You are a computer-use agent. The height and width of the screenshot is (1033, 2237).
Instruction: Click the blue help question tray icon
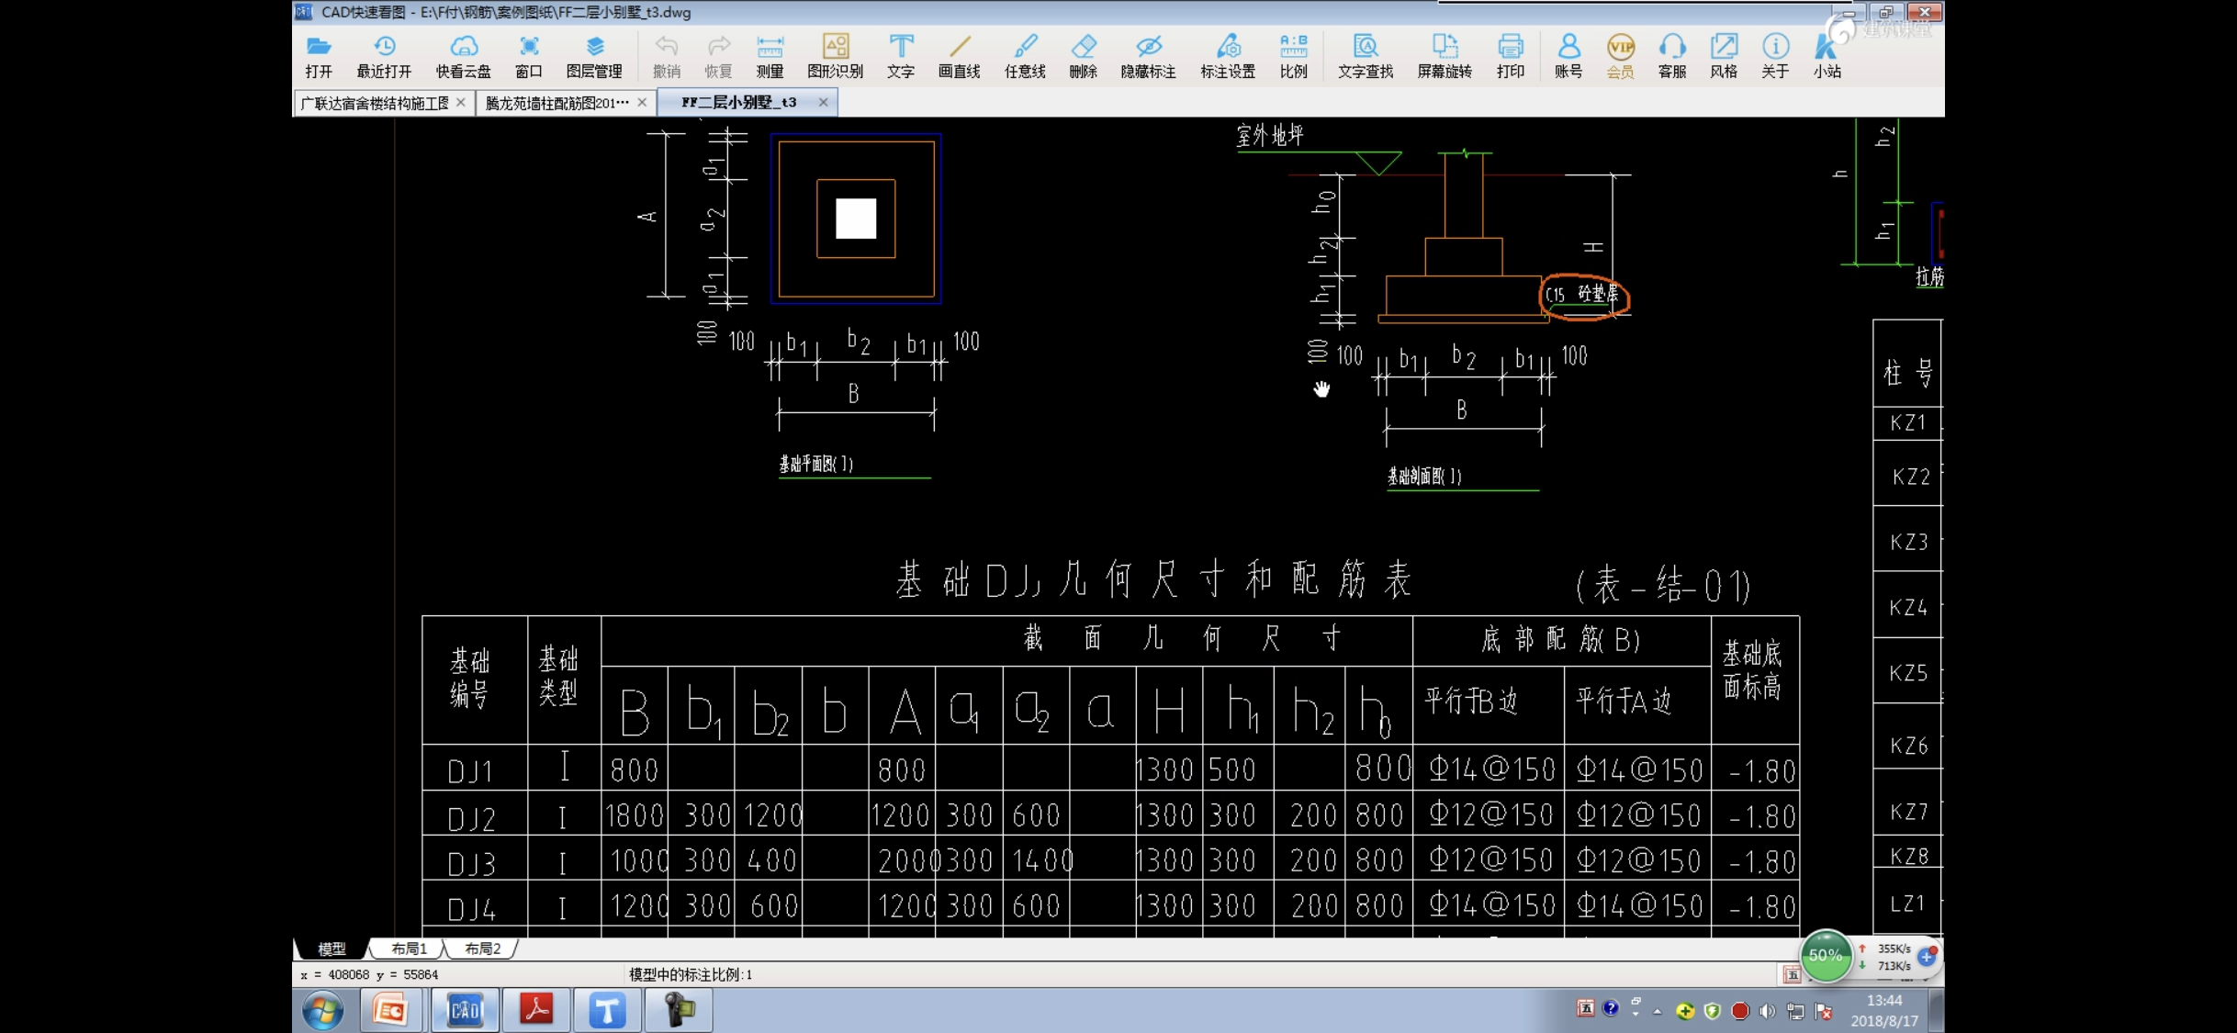pyautogui.click(x=1611, y=1008)
